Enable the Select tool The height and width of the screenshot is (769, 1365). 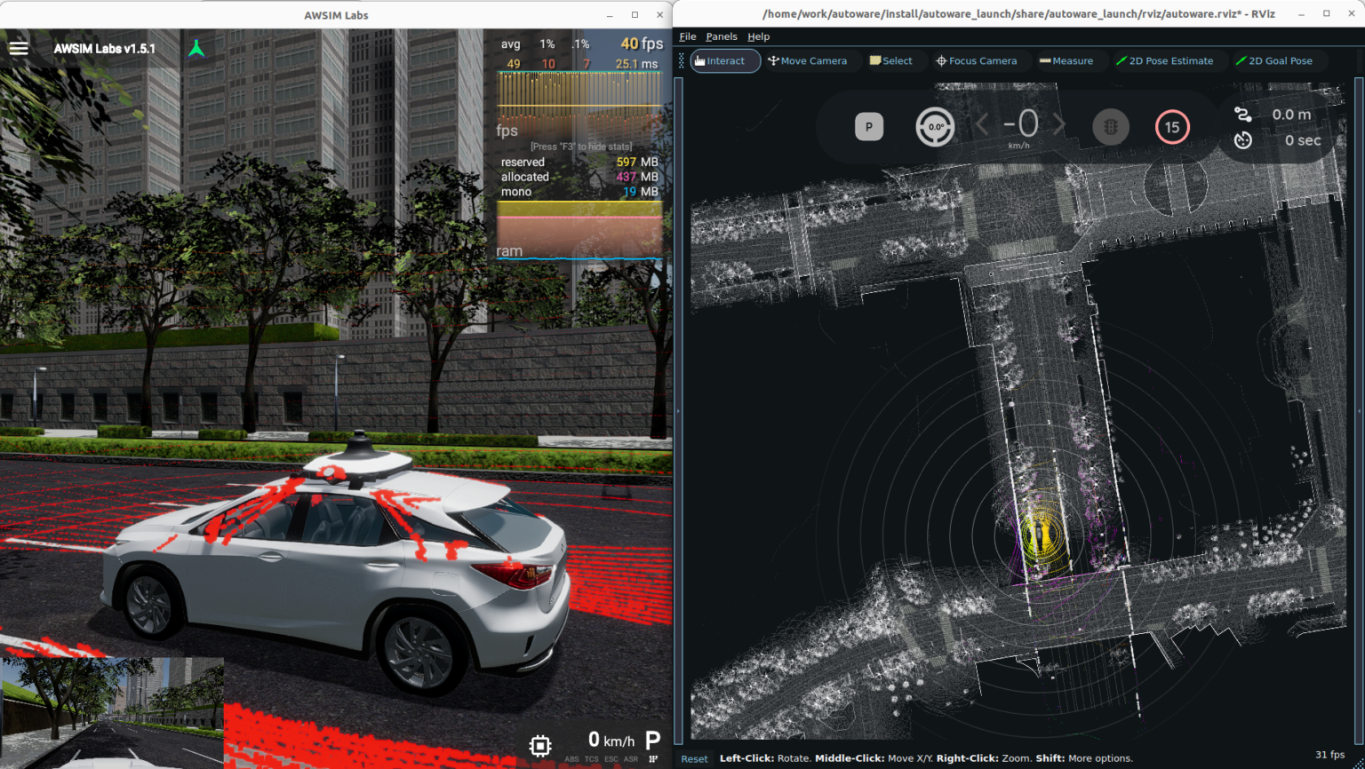click(x=890, y=60)
